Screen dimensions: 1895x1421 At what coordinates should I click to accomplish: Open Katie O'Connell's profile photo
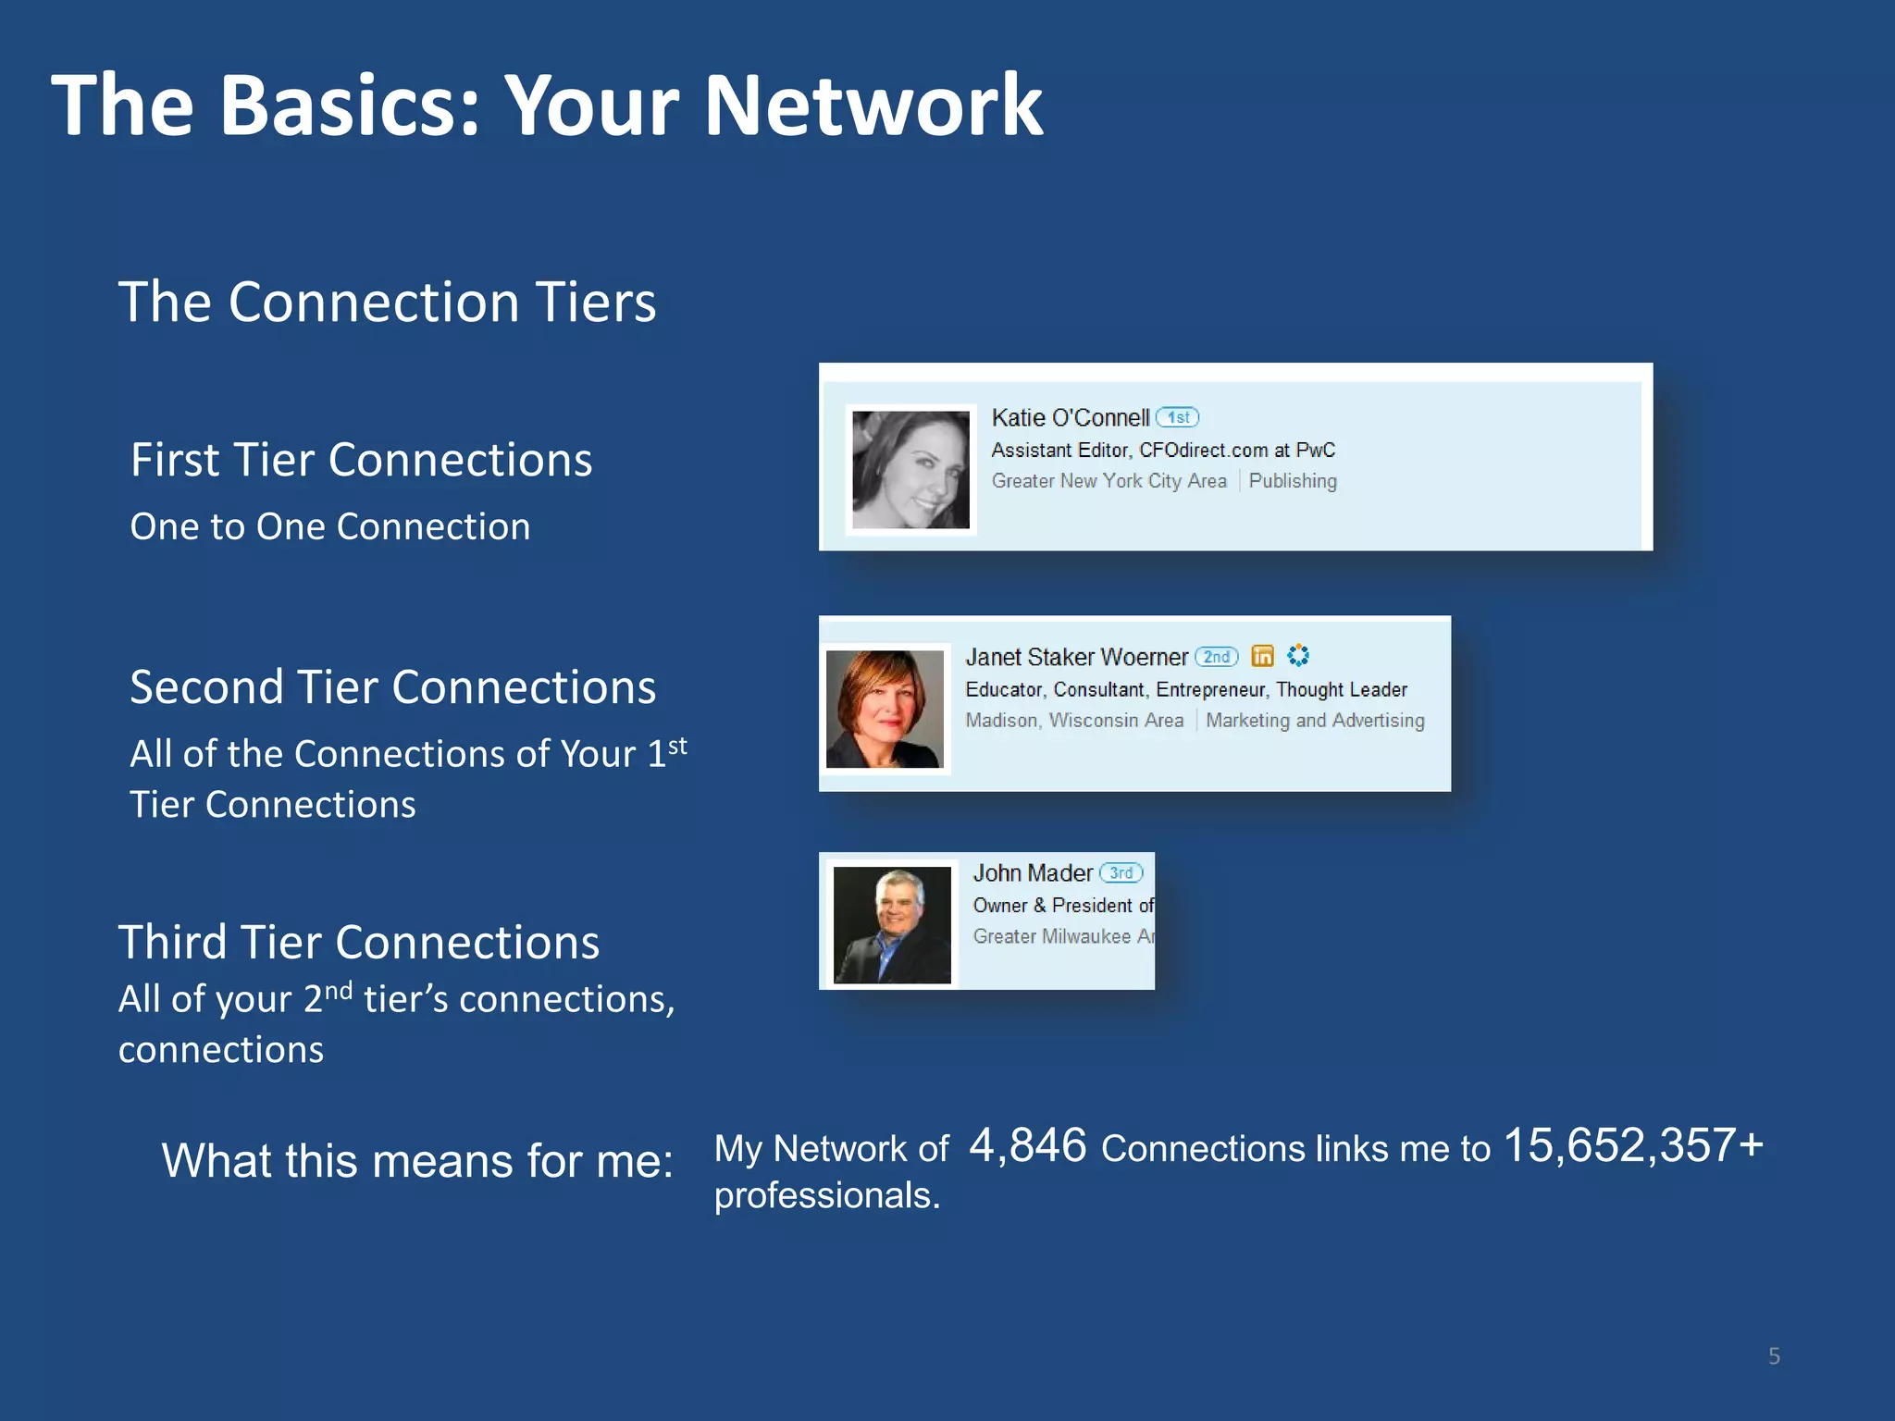[910, 470]
